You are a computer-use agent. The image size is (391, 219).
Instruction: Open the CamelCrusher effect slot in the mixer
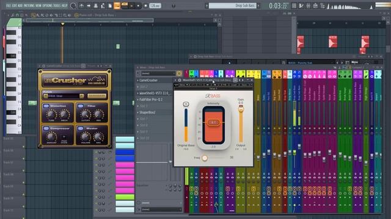point(155,80)
